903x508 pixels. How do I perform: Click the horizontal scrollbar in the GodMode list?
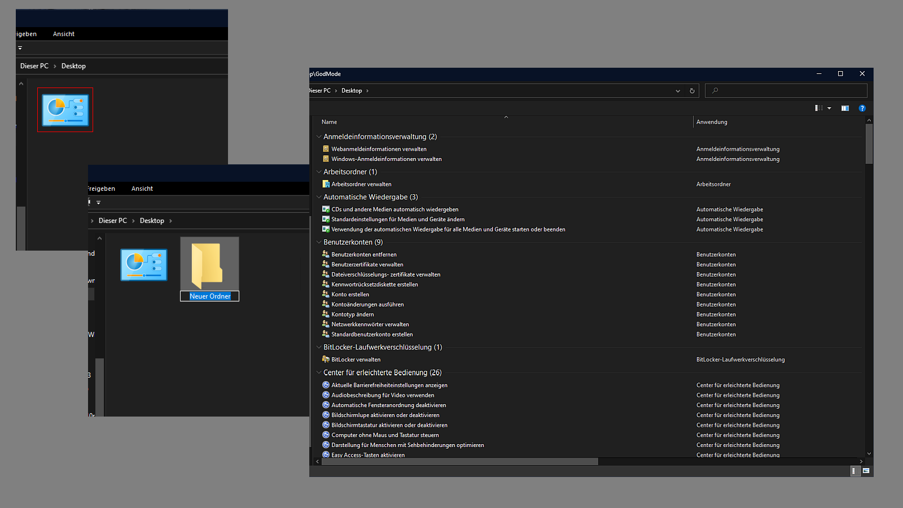tap(460, 462)
